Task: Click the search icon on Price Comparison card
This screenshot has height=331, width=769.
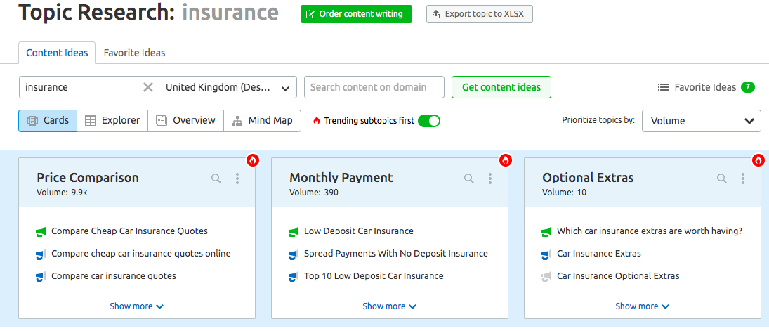Action: coord(216,179)
